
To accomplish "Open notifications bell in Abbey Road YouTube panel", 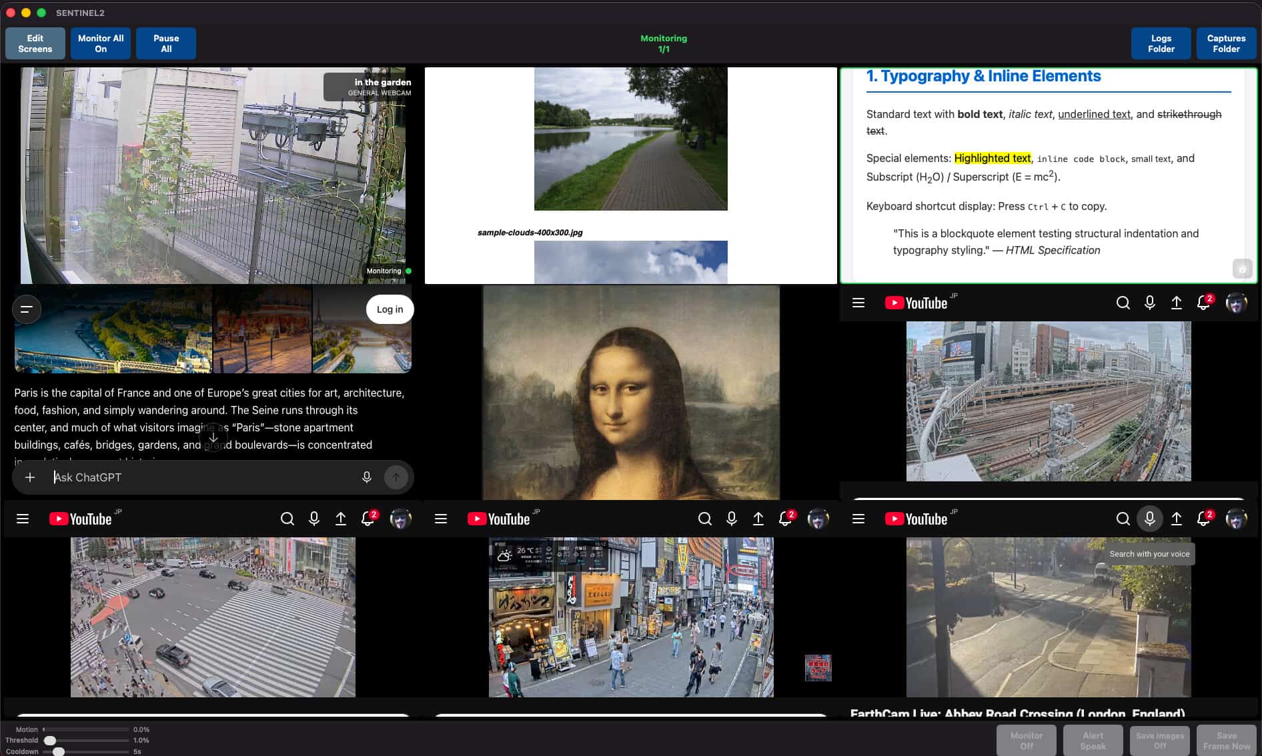I will [1203, 519].
